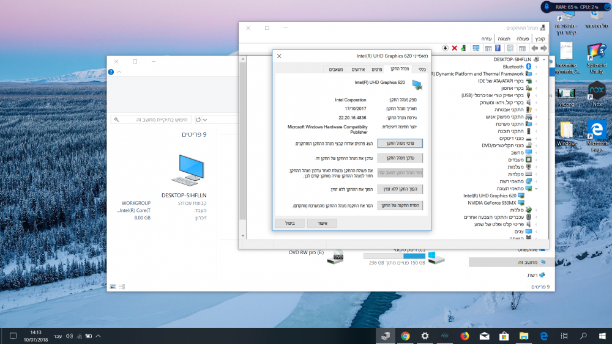Switch to large icons view in Explorer status bar
612x344 pixels.
click(113, 287)
